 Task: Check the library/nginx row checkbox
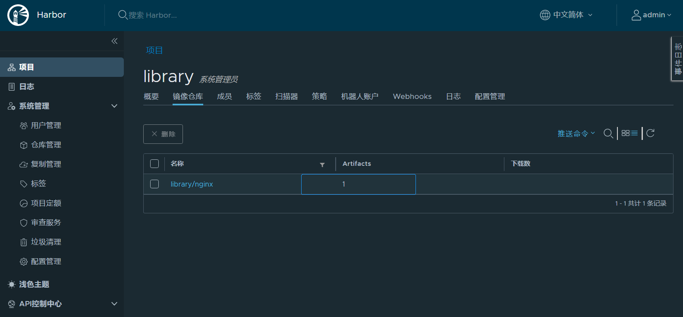(x=154, y=184)
